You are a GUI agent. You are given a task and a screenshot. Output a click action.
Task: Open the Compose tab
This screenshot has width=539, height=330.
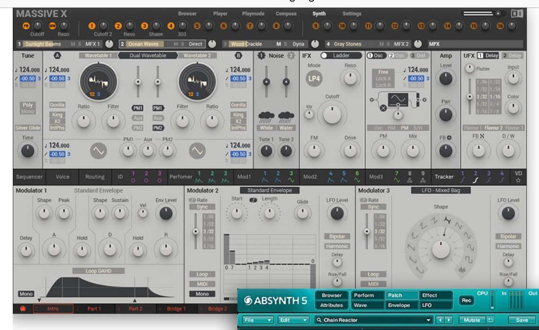[286, 14]
